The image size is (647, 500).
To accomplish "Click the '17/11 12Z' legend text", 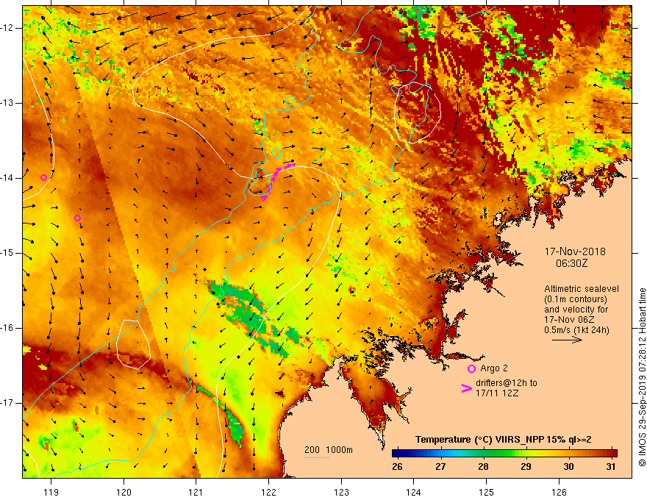I will [x=497, y=393].
